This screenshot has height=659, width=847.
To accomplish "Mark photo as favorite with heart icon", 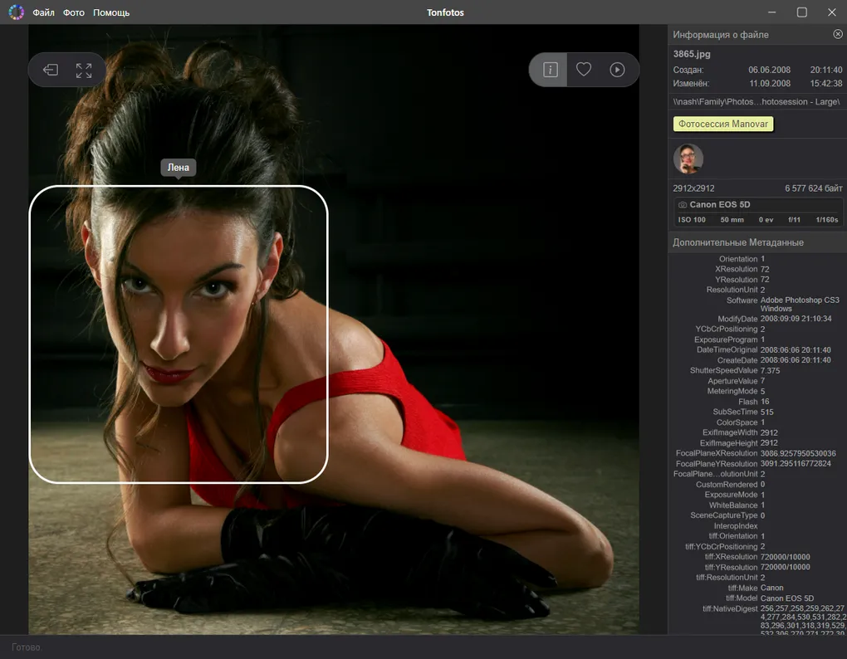I will pyautogui.click(x=584, y=69).
